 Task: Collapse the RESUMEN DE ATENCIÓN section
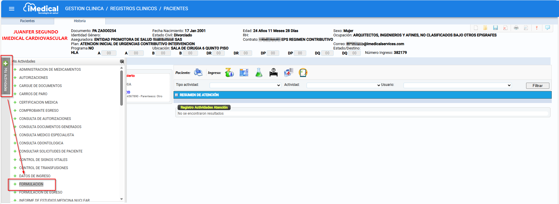point(176,95)
